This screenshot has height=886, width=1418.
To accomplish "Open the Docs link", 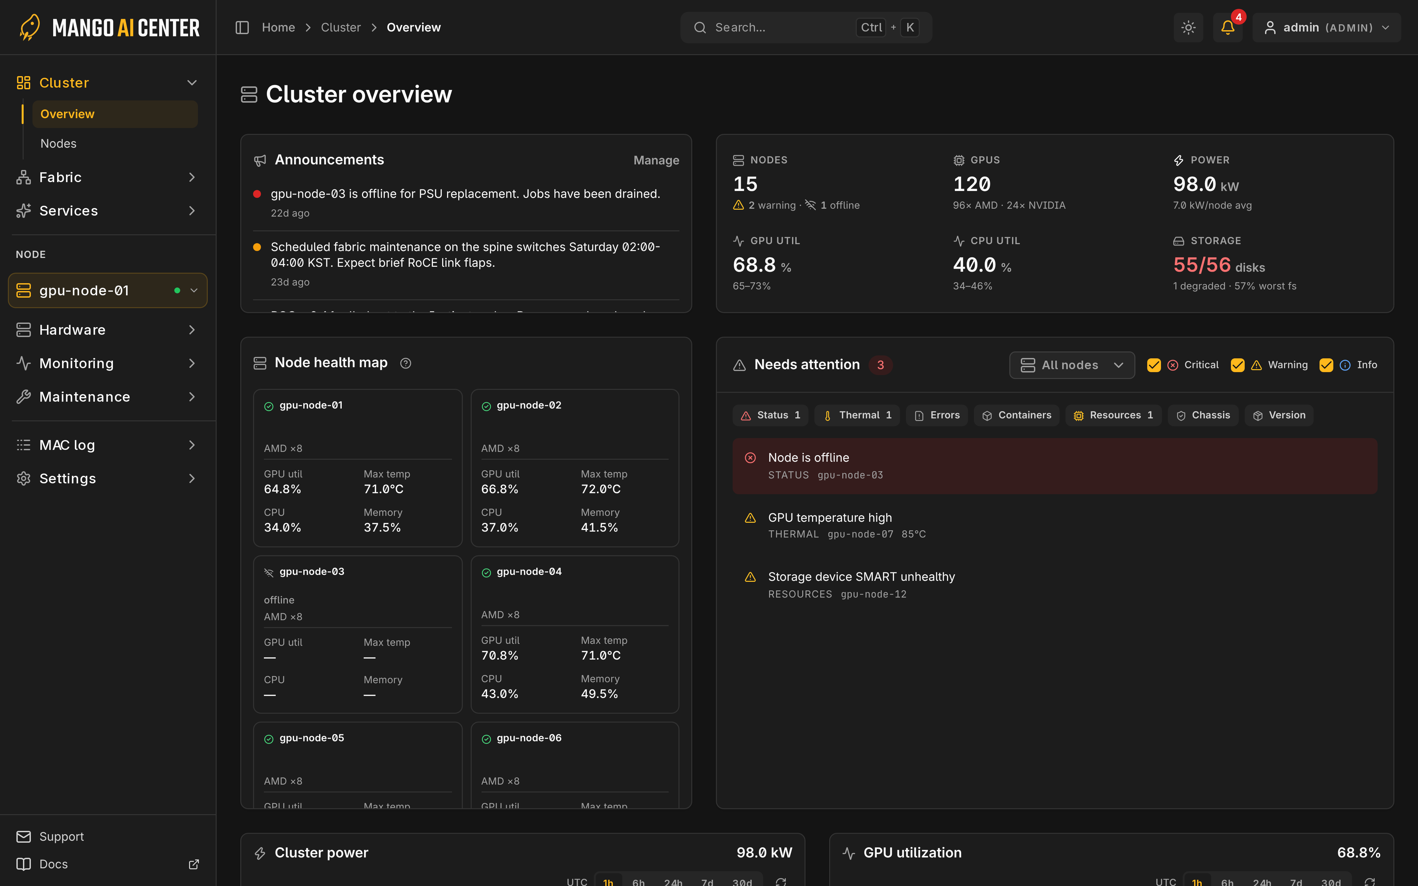I will tap(108, 864).
